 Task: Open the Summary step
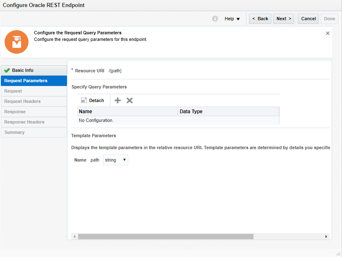34,132
